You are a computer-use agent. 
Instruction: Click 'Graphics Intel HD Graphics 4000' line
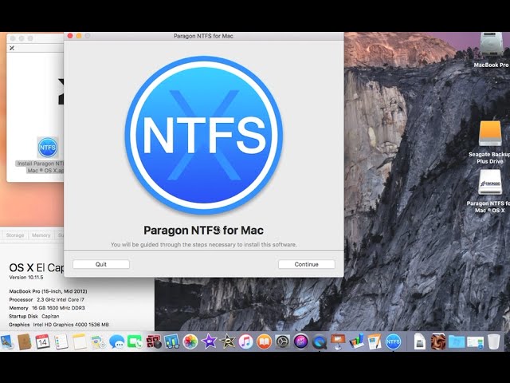click(x=59, y=325)
